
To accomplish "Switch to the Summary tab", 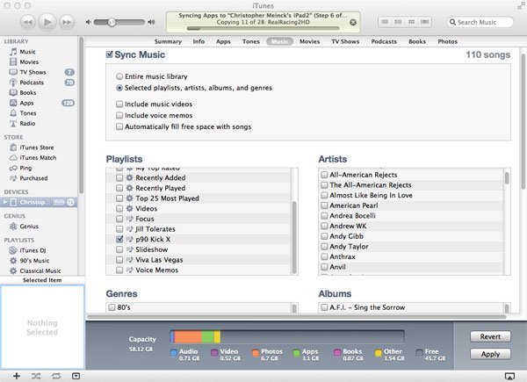I will 168,41.
